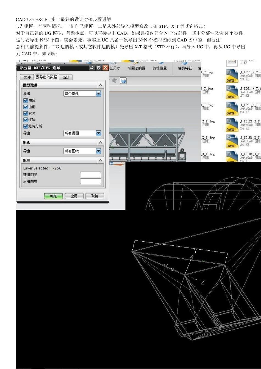261x369 pixels.
Task: Click the blue cube view icon in the UG toolbar
Action: click(x=123, y=81)
